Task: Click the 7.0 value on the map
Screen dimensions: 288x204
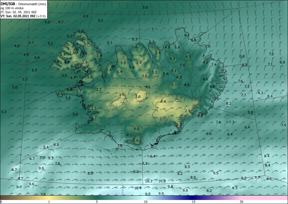Action: (x=208, y=46)
